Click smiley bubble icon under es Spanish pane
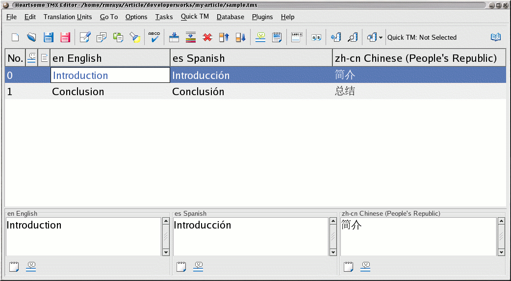This screenshot has height=281, width=511. pos(198,267)
